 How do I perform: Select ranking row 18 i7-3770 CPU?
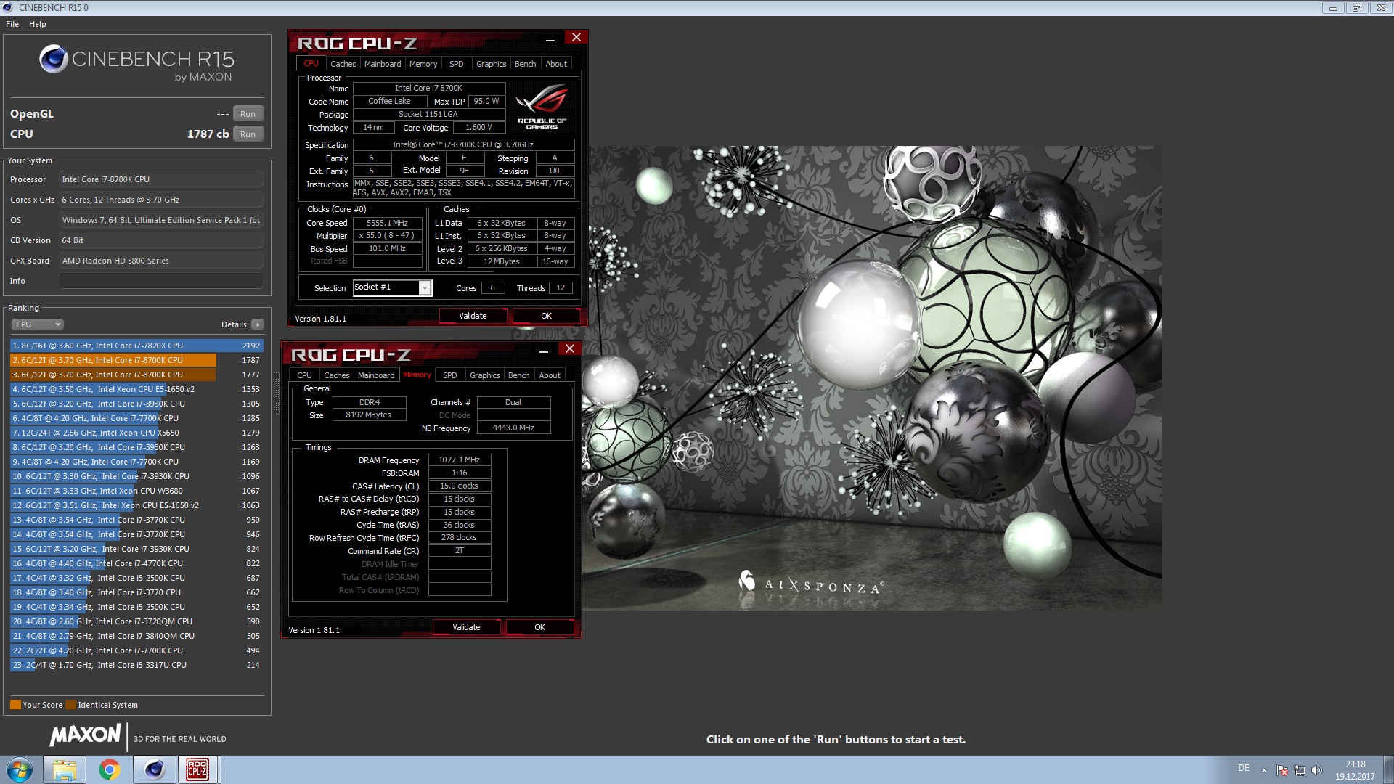click(x=136, y=592)
